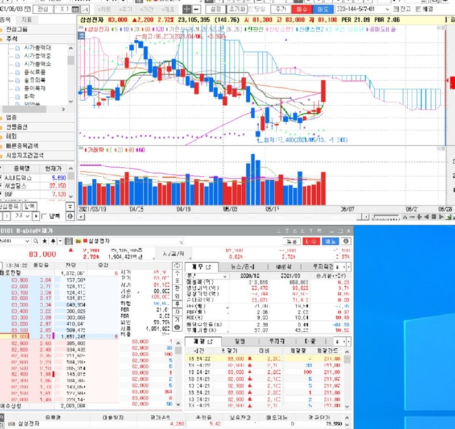The height and width of the screenshot is (429, 455).
Task: Switch to the 뉴스/공시 tab
Action: coord(242,267)
